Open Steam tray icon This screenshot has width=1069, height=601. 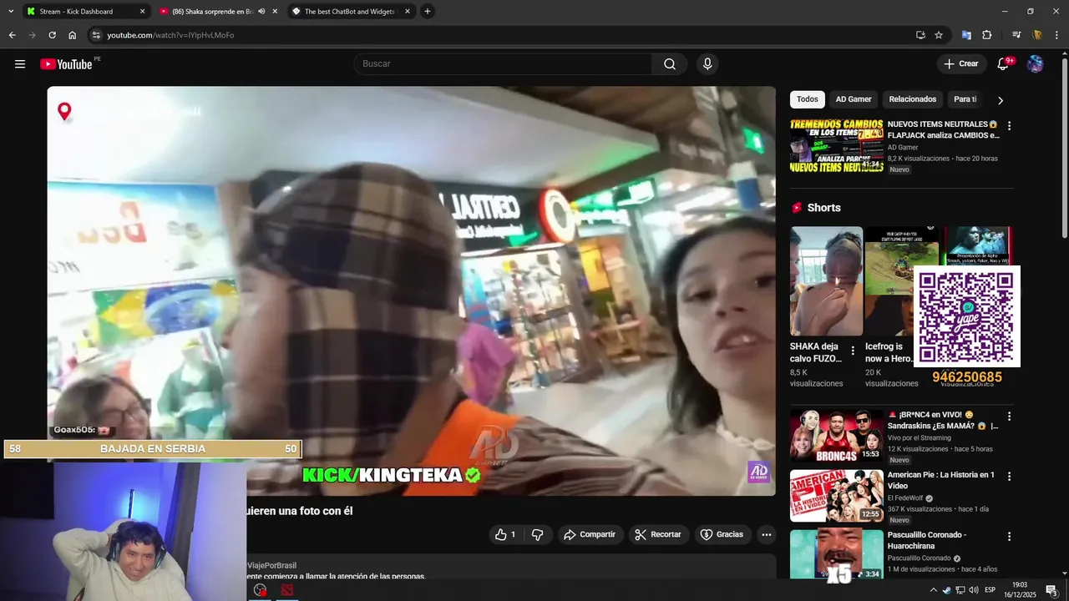click(946, 590)
